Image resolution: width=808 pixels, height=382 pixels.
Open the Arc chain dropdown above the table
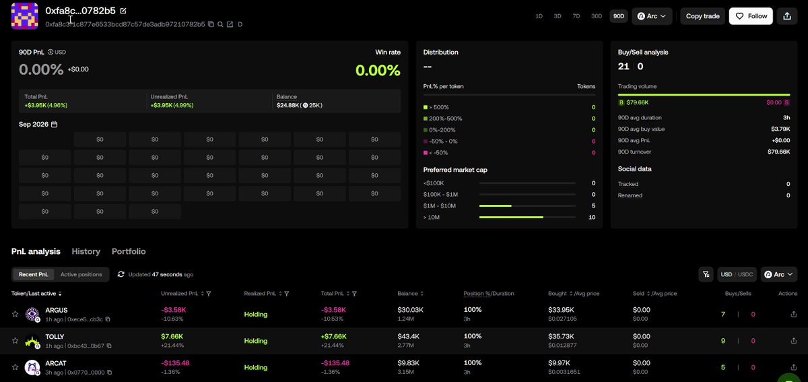[779, 274]
